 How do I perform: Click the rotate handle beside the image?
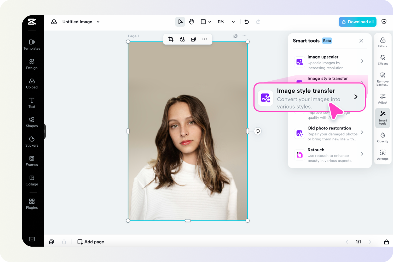point(258,131)
